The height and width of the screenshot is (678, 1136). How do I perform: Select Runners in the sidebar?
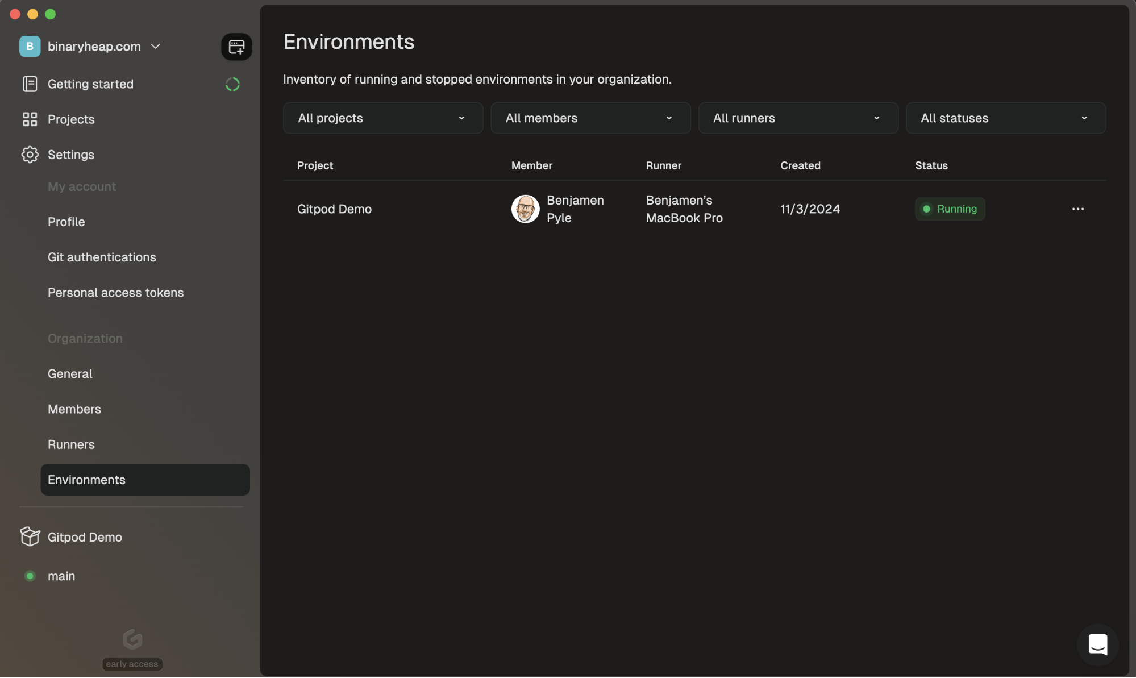(x=71, y=444)
